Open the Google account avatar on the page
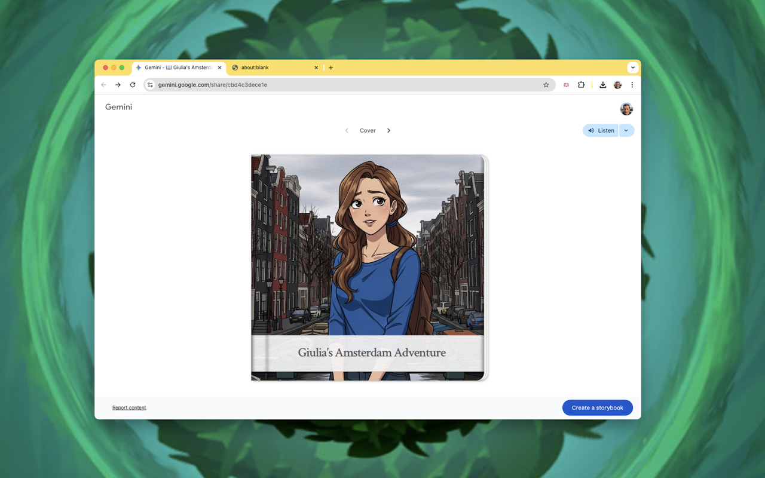Screen dimensions: 765x478 626,109
